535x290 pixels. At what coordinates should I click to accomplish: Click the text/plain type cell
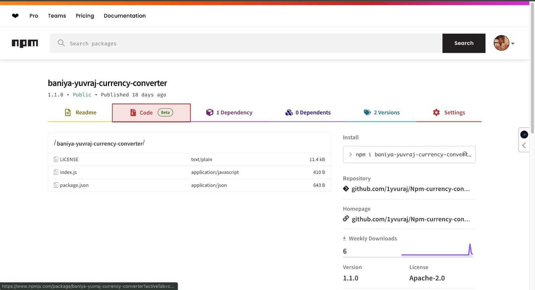point(202,159)
